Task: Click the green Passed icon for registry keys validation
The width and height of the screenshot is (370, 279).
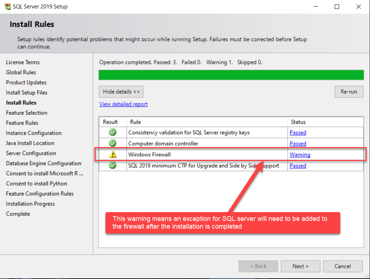Action: pos(113,132)
